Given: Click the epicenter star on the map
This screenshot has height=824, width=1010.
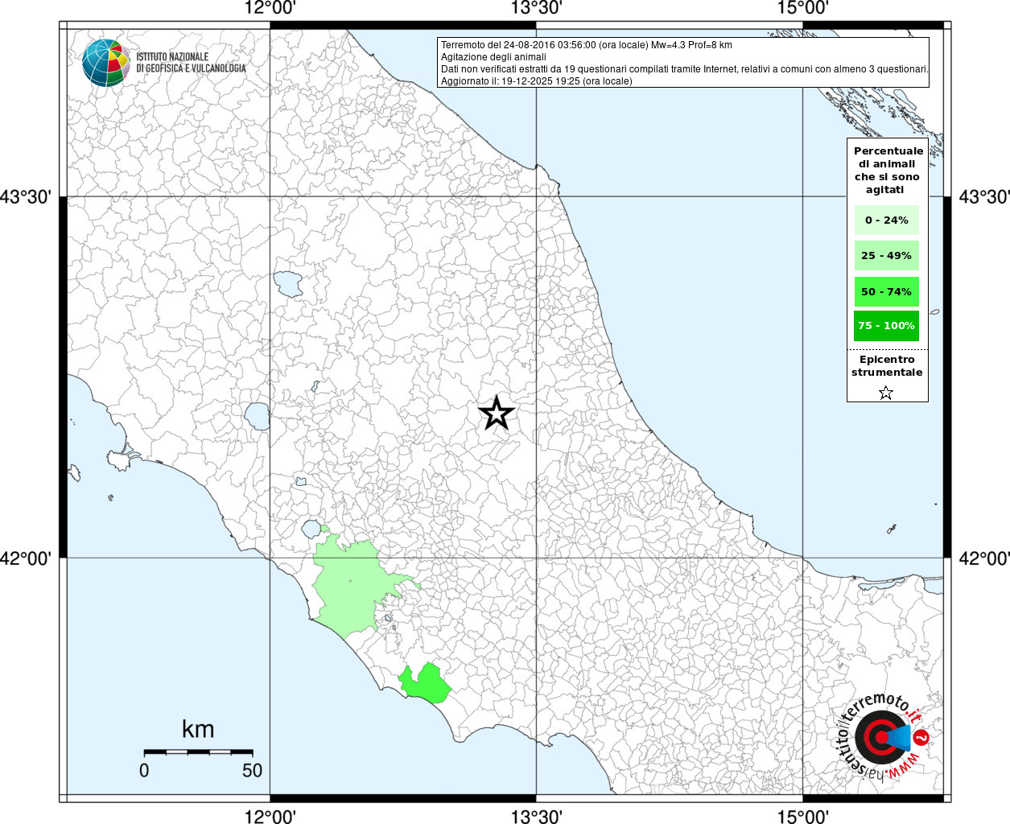Looking at the screenshot, I should pos(497,414).
